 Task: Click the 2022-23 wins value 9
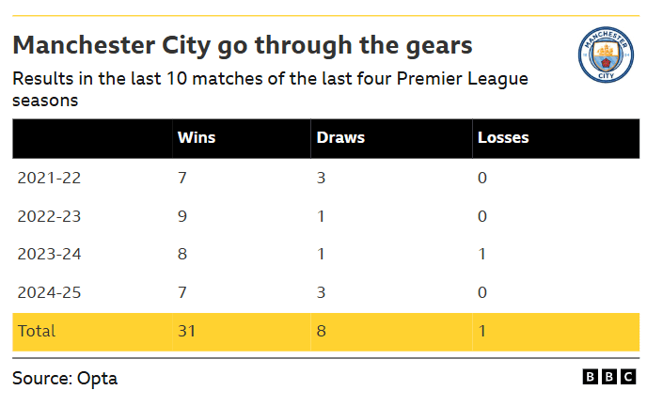[x=182, y=215]
